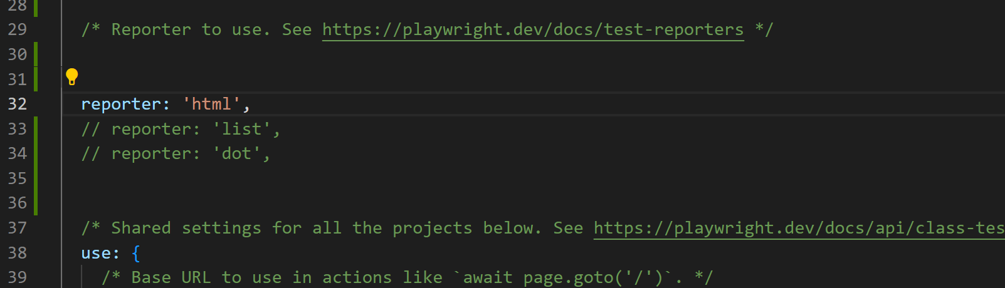This screenshot has width=1005, height=288.
Task: Click the reporter property on line 32
Action: click(121, 104)
